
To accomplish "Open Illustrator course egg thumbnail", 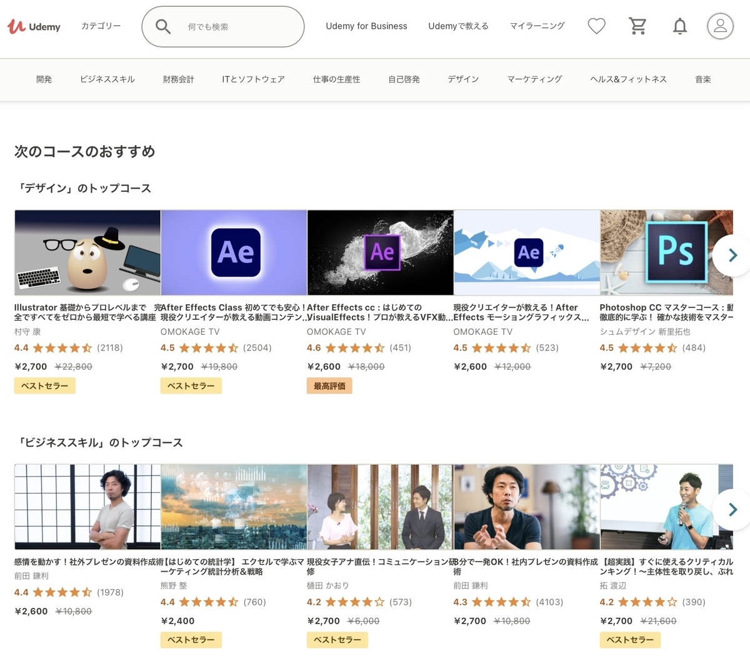I will click(x=87, y=252).
